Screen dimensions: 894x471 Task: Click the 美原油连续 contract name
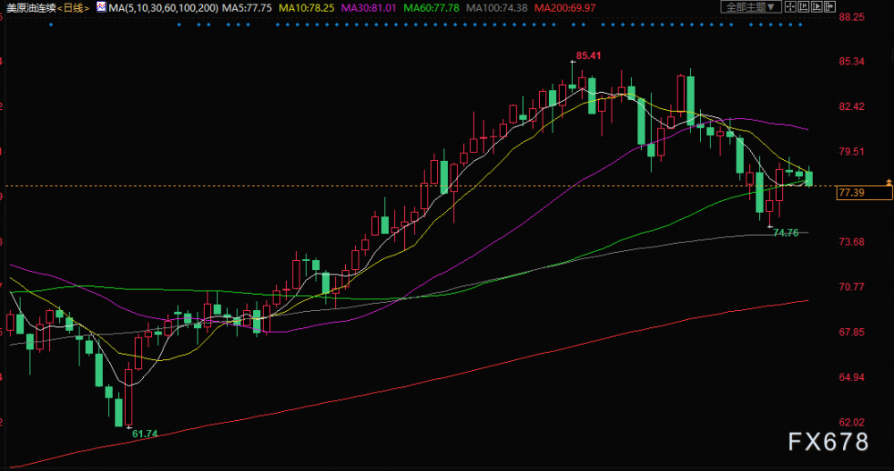[x=30, y=8]
